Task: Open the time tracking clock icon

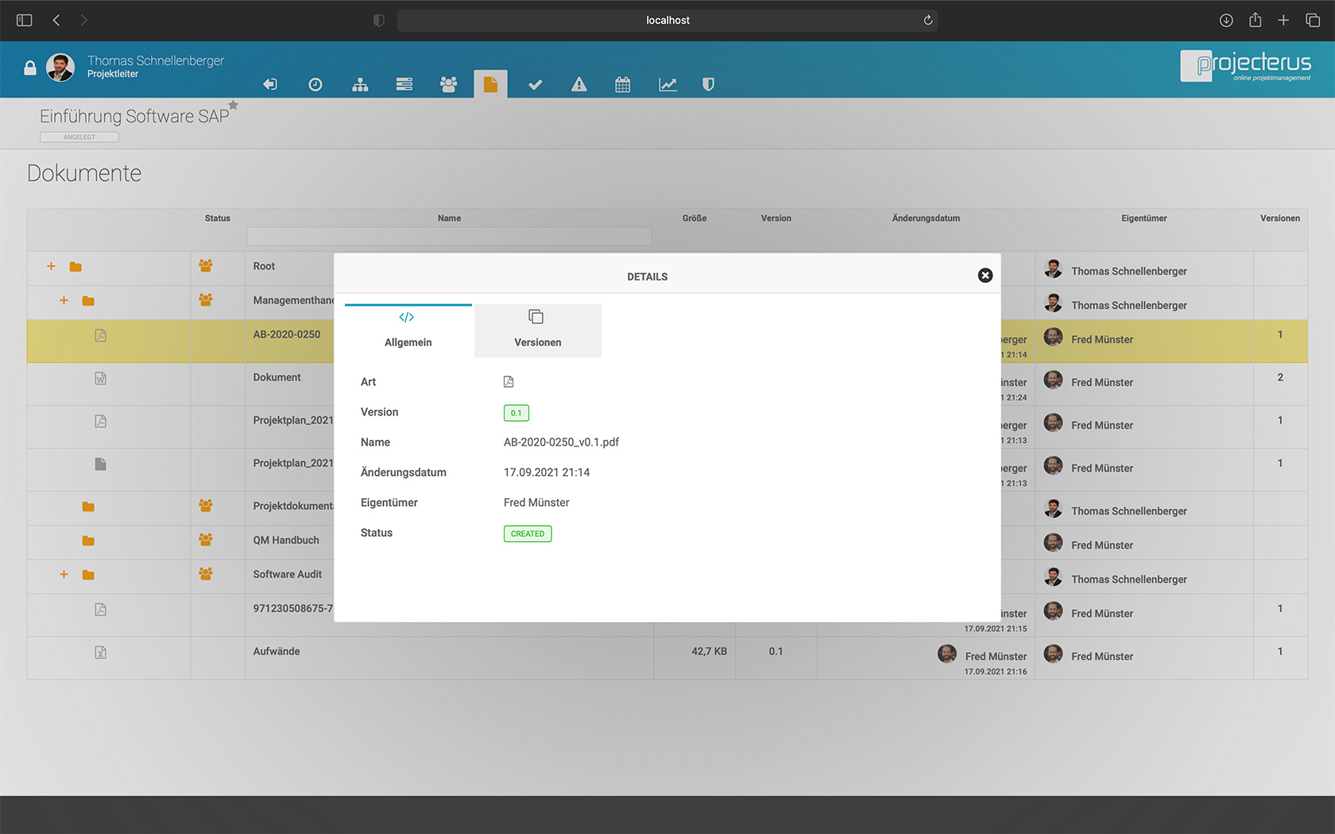Action: 315,83
